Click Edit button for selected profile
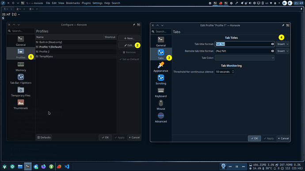 [x=129, y=45]
